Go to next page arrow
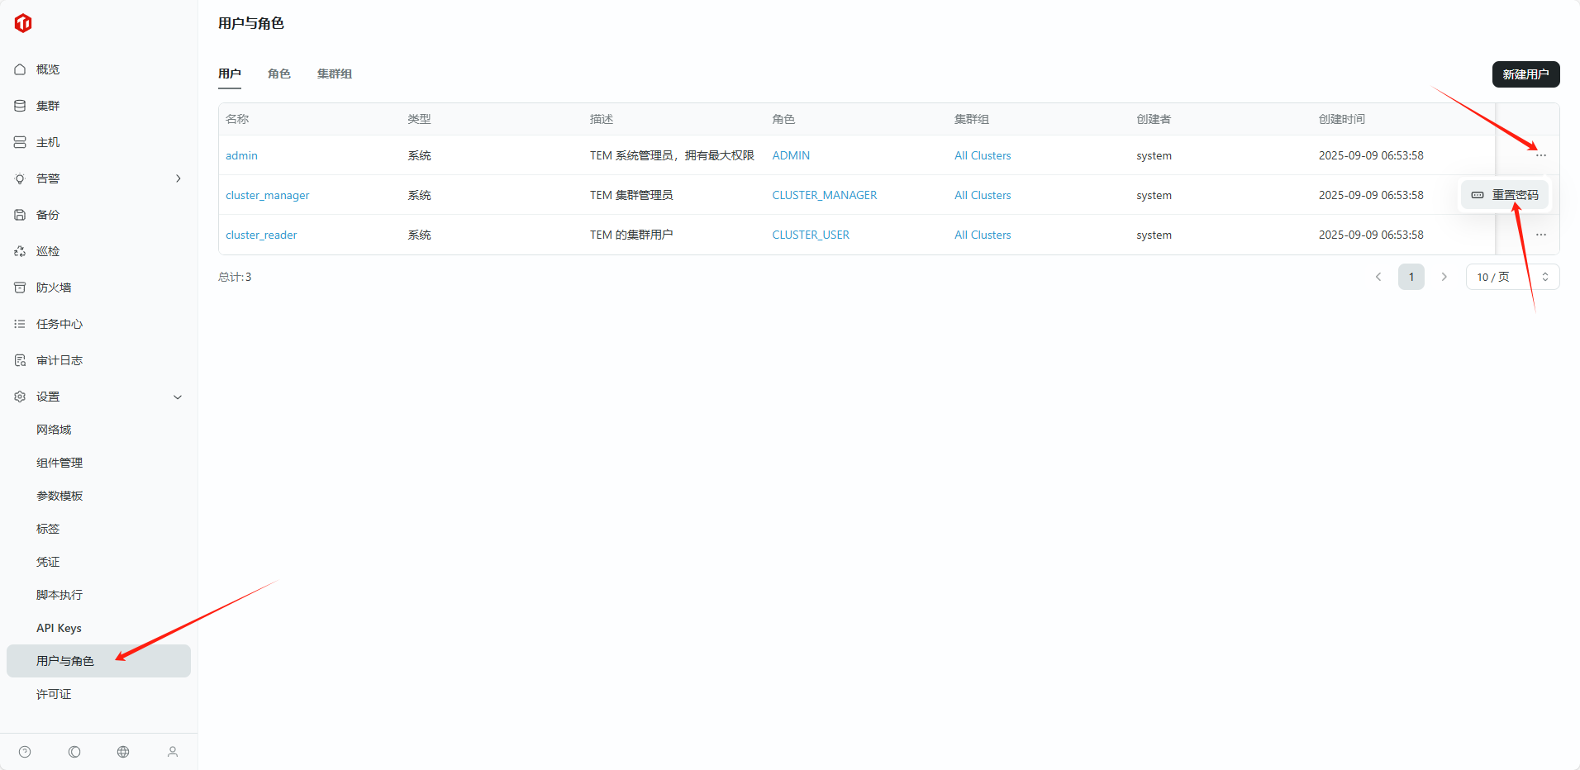Screen dimensions: 1580x770 (x=1444, y=277)
